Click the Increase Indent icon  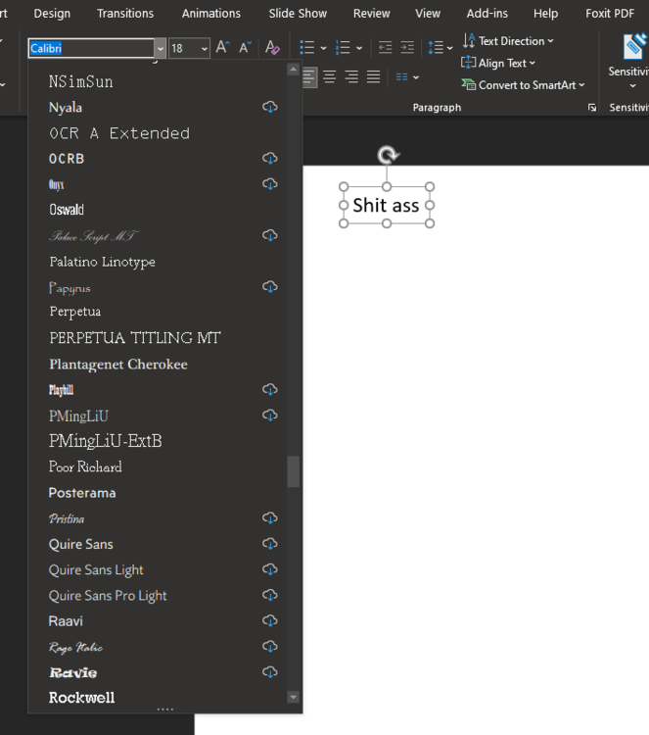tap(407, 48)
